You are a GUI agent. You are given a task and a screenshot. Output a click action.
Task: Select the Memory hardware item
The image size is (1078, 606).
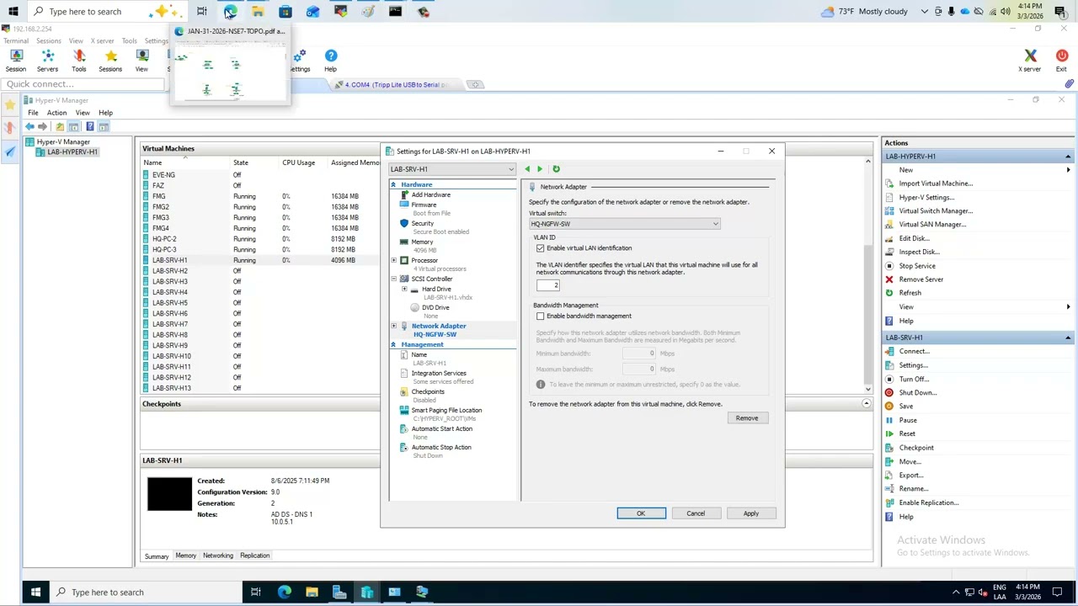(422, 242)
